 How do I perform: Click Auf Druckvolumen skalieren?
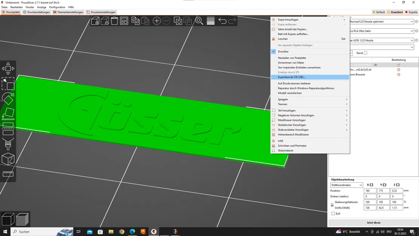click(x=310, y=83)
